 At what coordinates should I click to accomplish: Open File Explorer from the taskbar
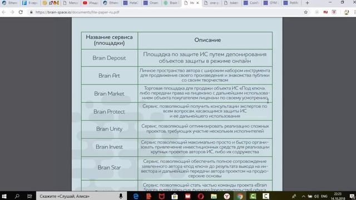pos(214,196)
